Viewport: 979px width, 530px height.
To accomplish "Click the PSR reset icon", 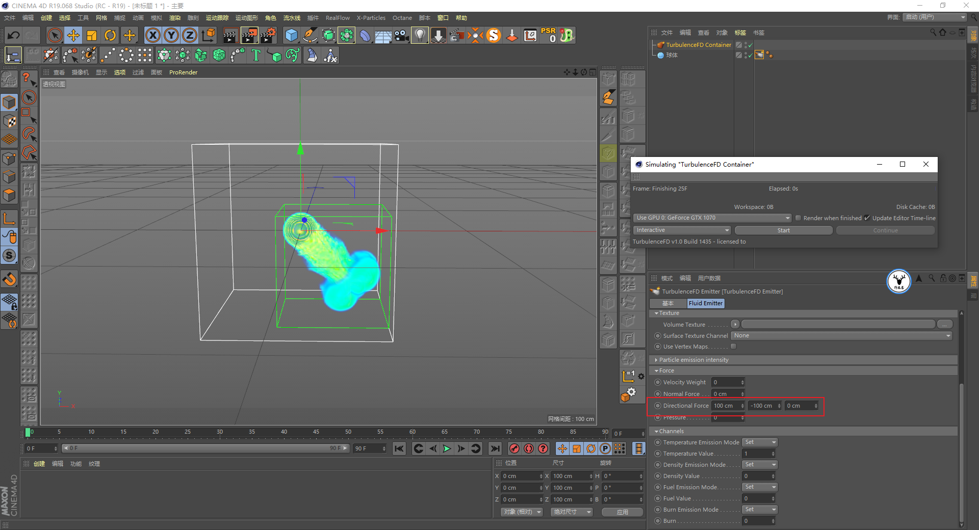I will click(549, 35).
